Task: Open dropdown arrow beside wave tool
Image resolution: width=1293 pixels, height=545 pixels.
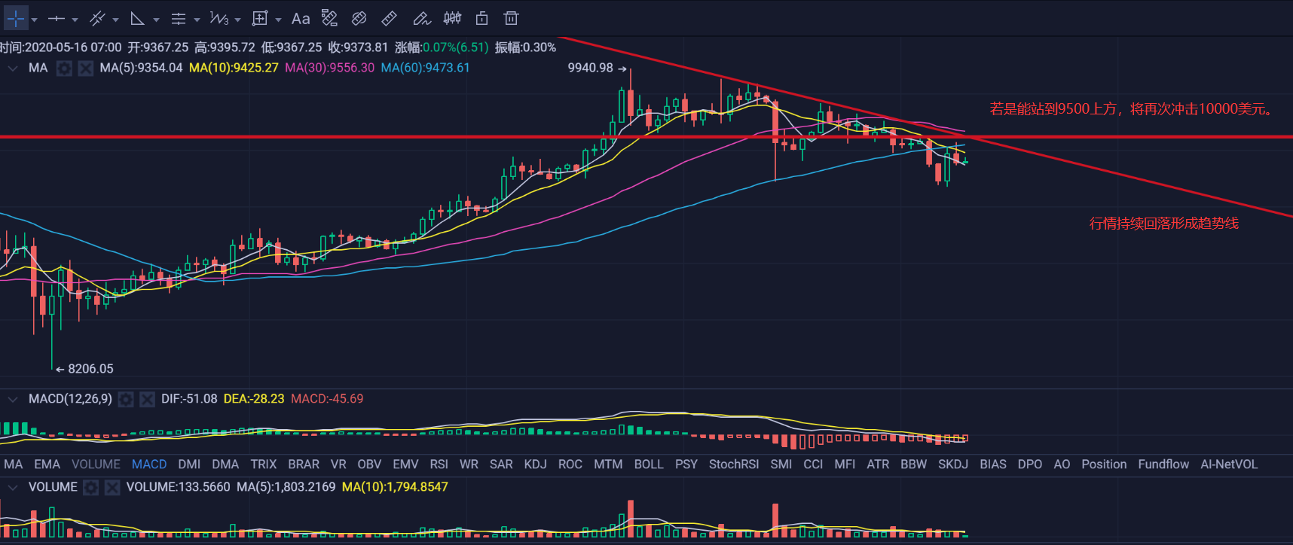Action: tap(238, 20)
